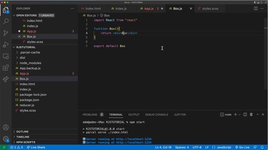The height and width of the screenshot is (150, 268).
Task: Click the Box symbol in breadcrumb
Action: pyautogui.click(x=105, y=15)
